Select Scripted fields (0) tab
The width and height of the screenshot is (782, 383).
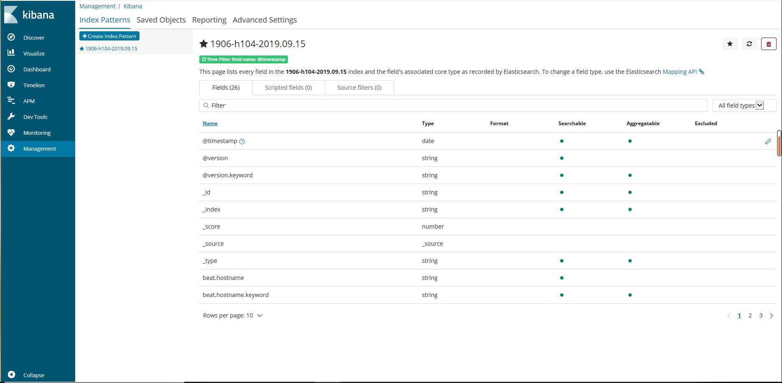pos(288,88)
